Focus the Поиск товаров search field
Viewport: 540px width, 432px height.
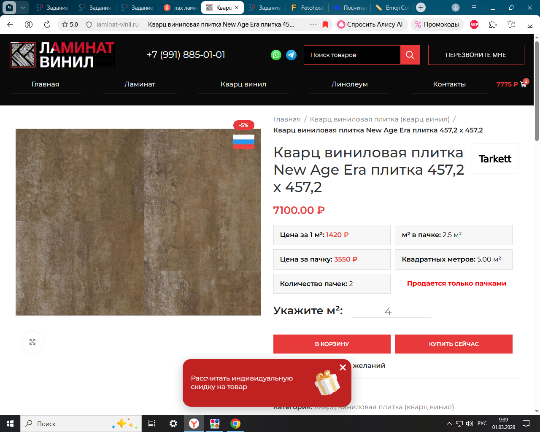point(352,55)
